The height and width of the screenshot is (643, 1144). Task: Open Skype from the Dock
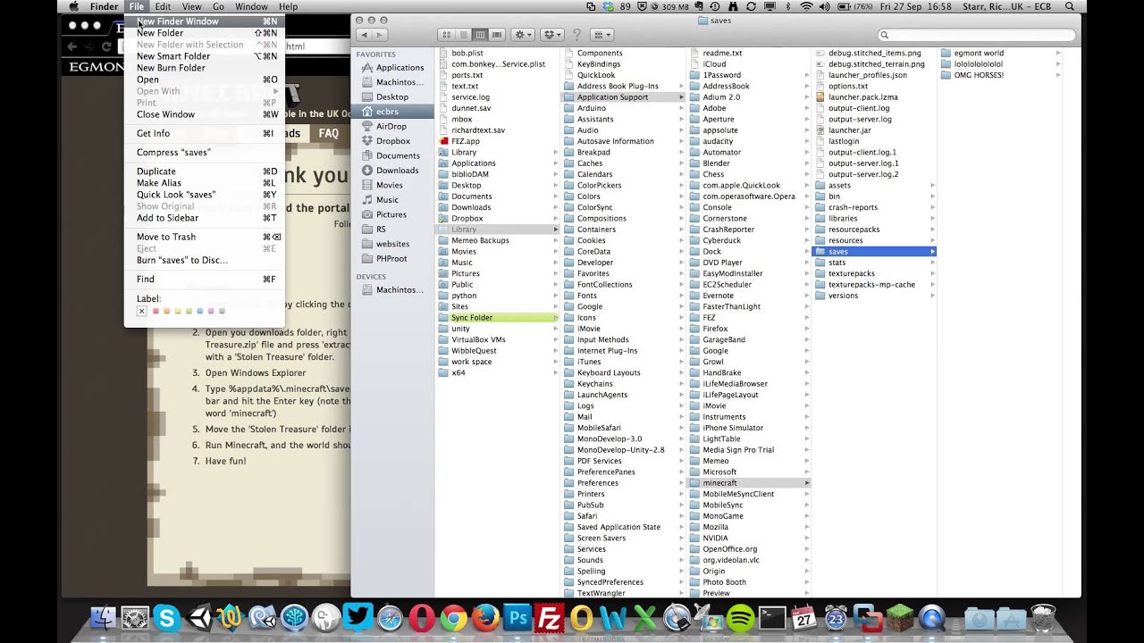click(x=166, y=618)
